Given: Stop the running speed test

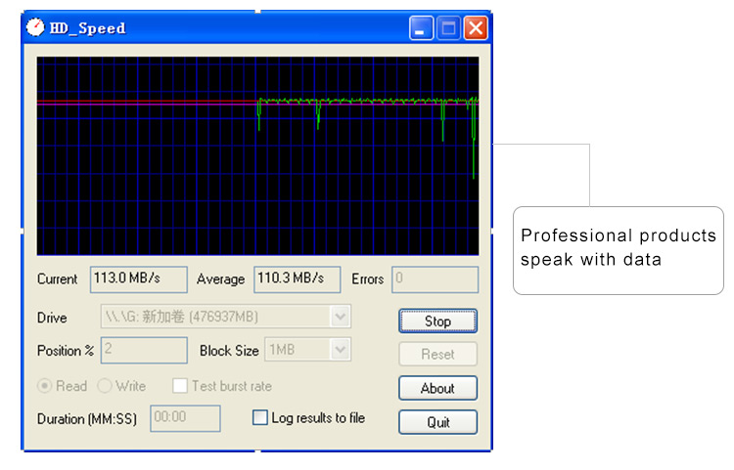Looking at the screenshot, I should tap(437, 320).
